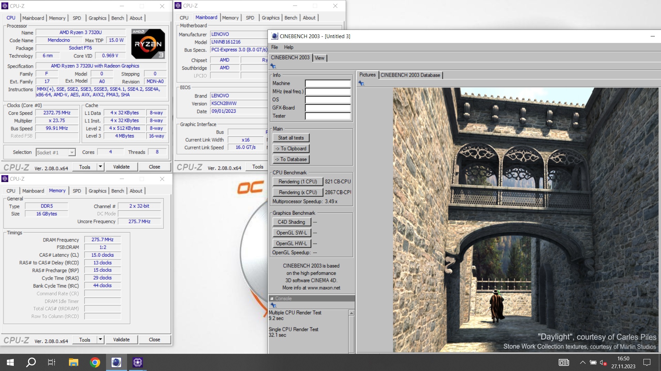Click Close button in CPU-Z CPU window
661x371 pixels.
click(154, 167)
